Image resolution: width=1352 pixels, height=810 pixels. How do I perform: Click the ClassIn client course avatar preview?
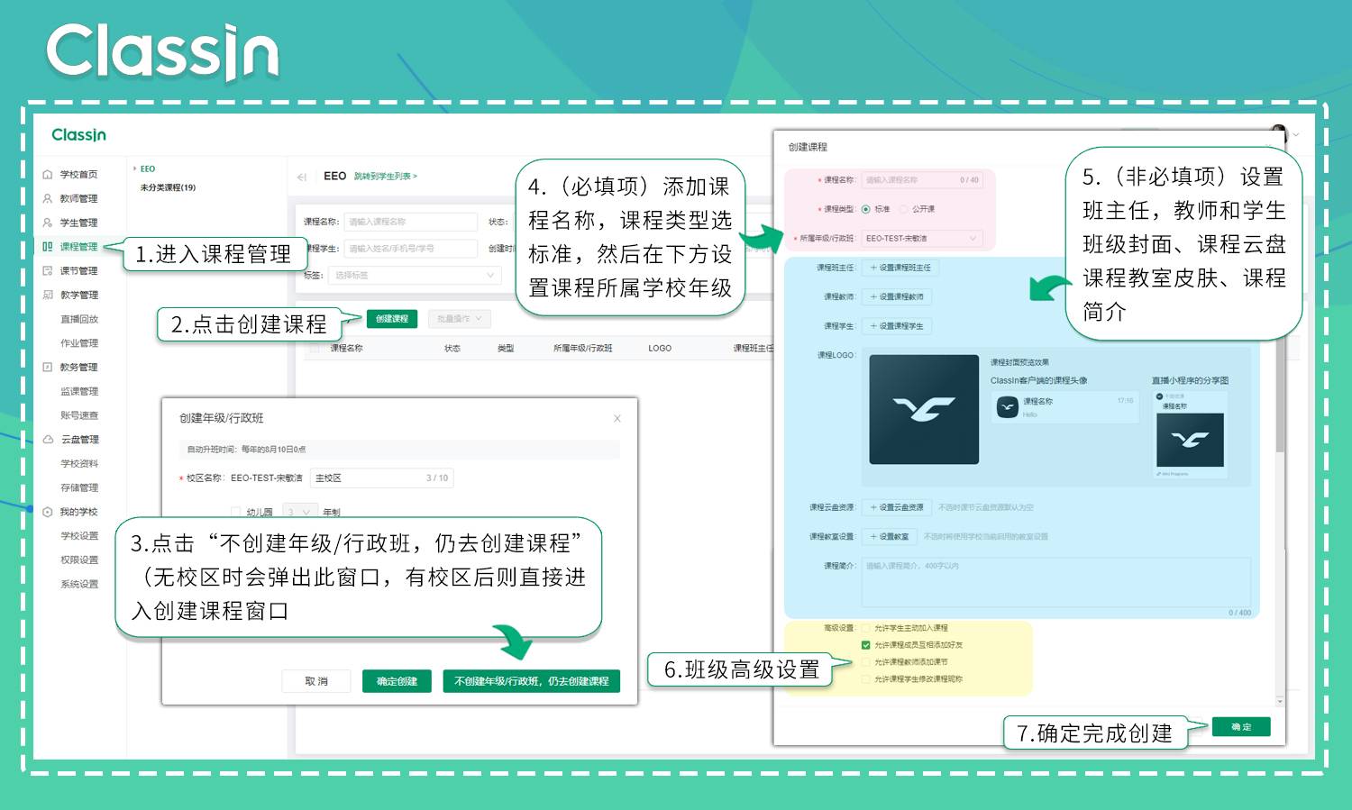(1008, 407)
